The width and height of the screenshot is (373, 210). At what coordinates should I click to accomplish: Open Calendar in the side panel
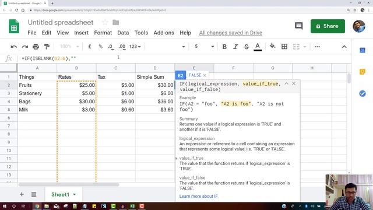(363, 50)
